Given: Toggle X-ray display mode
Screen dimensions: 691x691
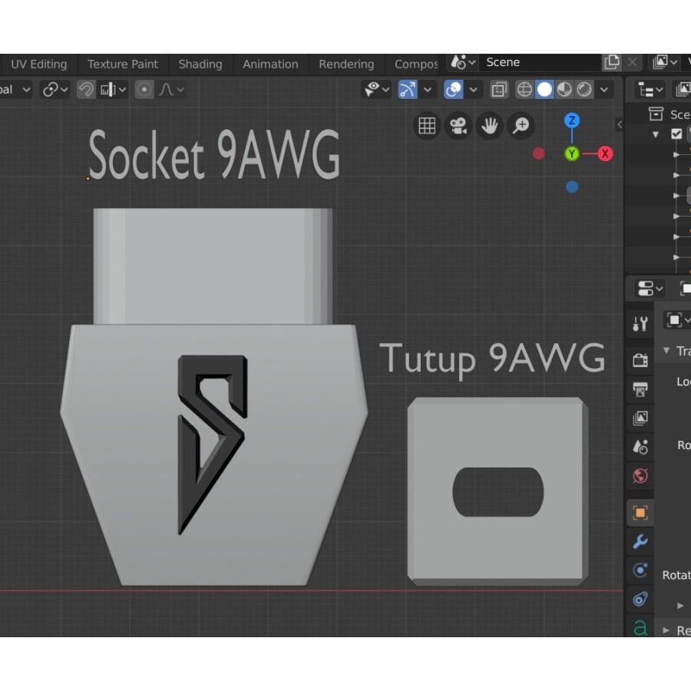Looking at the screenshot, I should click(499, 90).
